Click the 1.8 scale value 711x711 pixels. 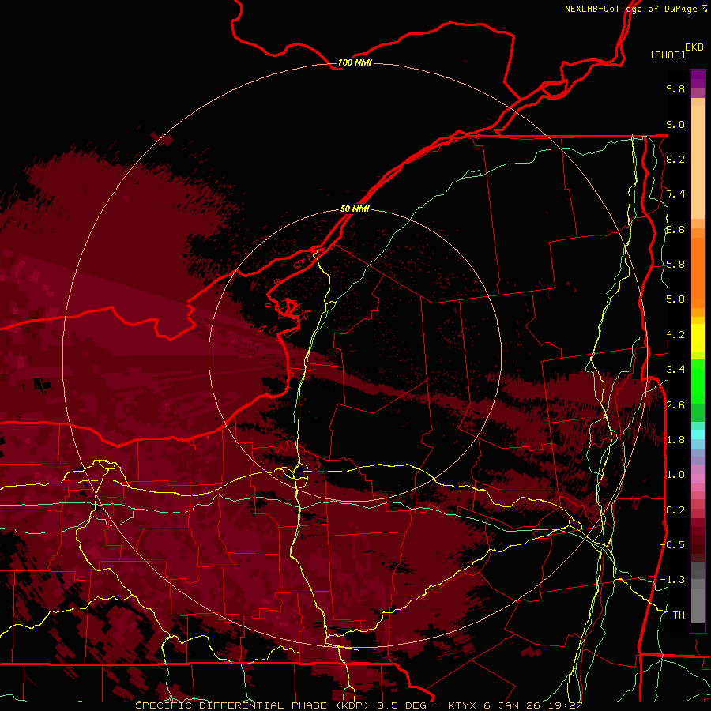675,440
